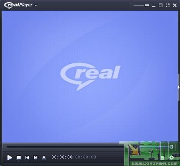Switch the player to full screen
This screenshot has width=180, height=166.
click(x=168, y=5)
